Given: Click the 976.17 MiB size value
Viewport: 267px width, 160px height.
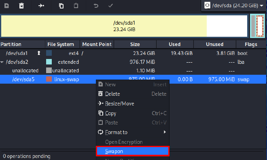Looking at the screenshot, I should (x=142, y=62).
